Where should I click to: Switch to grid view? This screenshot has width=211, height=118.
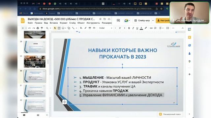38,115
